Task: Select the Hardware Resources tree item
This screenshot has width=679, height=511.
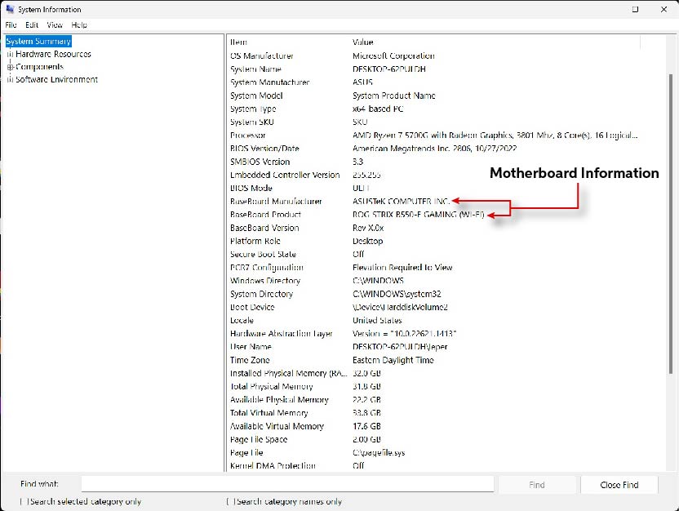Action: [53, 54]
